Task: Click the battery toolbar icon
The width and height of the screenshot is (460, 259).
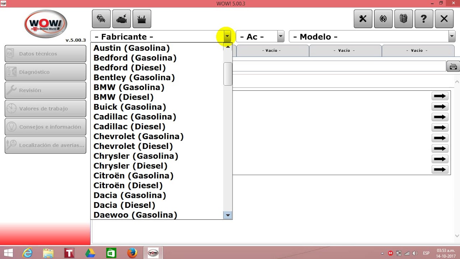Action: tap(142, 19)
